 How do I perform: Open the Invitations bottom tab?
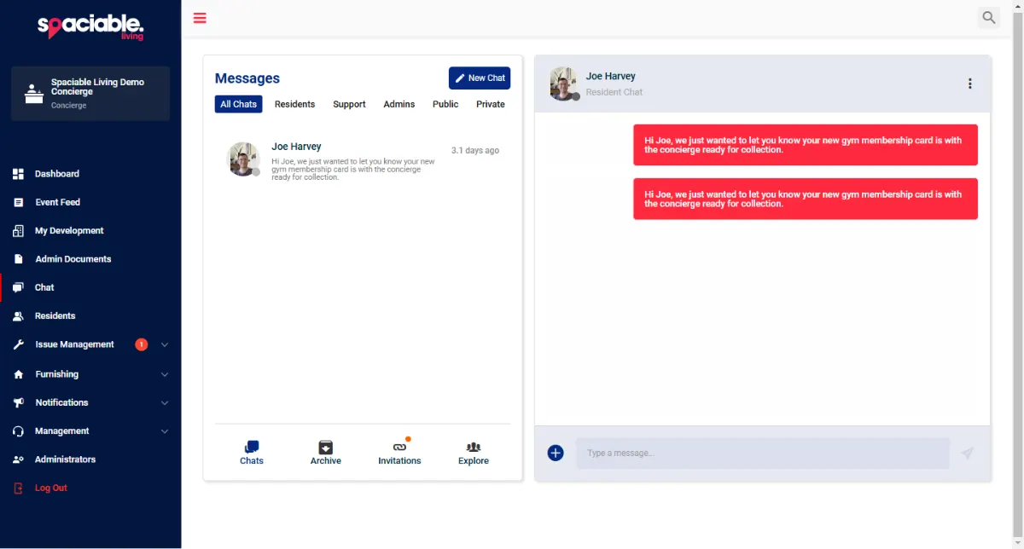coord(399,453)
